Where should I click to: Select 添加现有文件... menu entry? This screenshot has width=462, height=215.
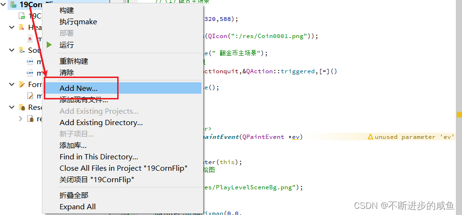pos(123,100)
